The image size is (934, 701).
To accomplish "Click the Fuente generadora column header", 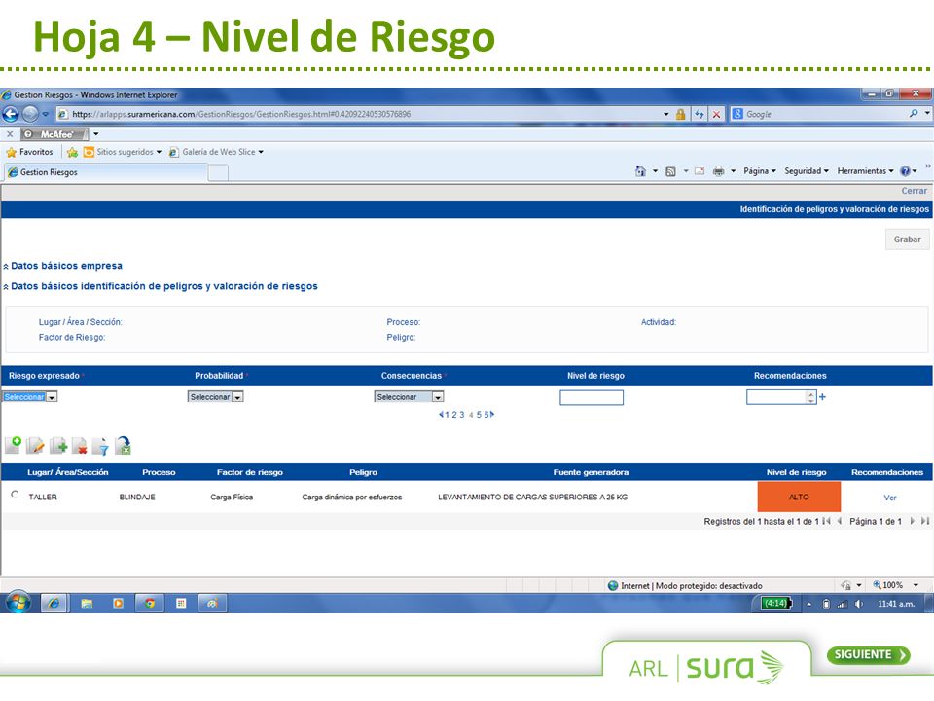I will (591, 472).
